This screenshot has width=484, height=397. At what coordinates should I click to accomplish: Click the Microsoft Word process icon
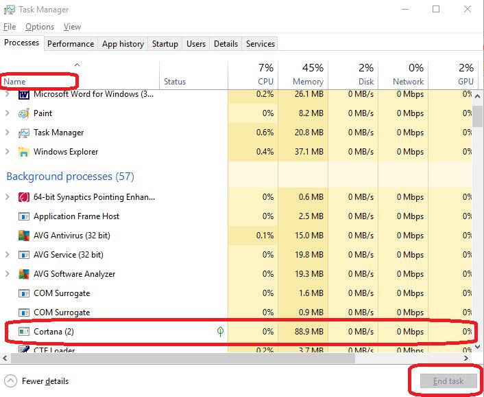(24, 95)
